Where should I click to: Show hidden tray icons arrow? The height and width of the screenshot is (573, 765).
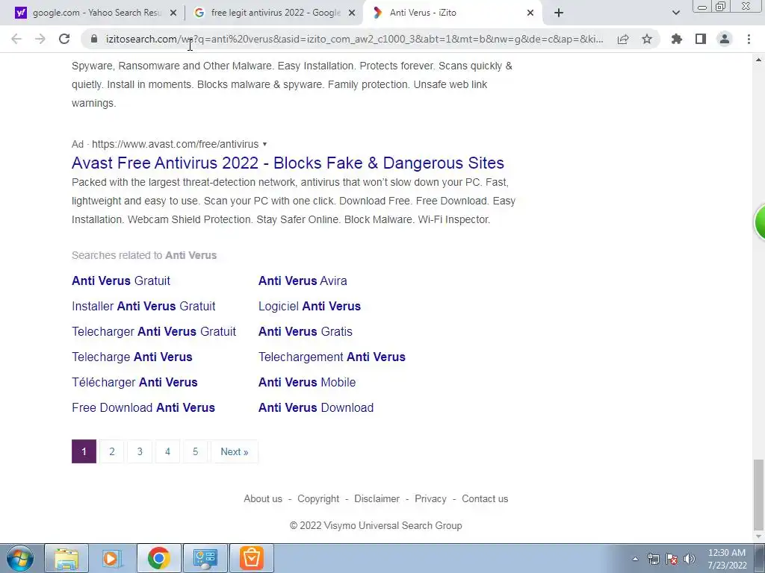635,559
